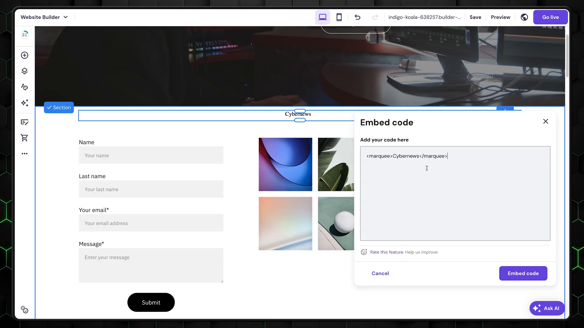Viewport: 584px width, 328px height.
Task: Open the AI assistant icon
Action: (547, 308)
